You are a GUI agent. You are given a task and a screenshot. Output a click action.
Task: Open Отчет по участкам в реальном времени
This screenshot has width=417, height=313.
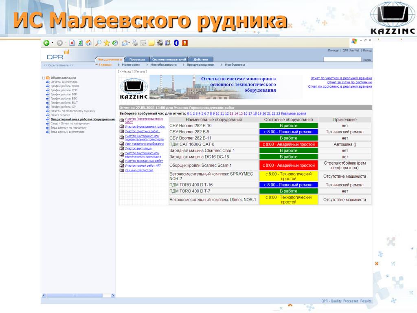tap(341, 78)
